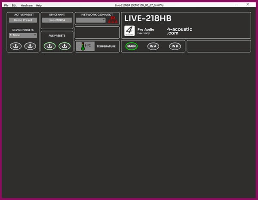
Task: Open the Hardware menu
Action: tap(27, 5)
